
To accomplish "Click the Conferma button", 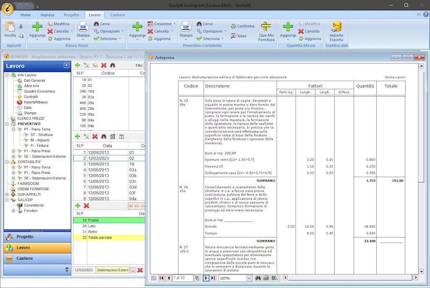I will (x=242, y=26).
